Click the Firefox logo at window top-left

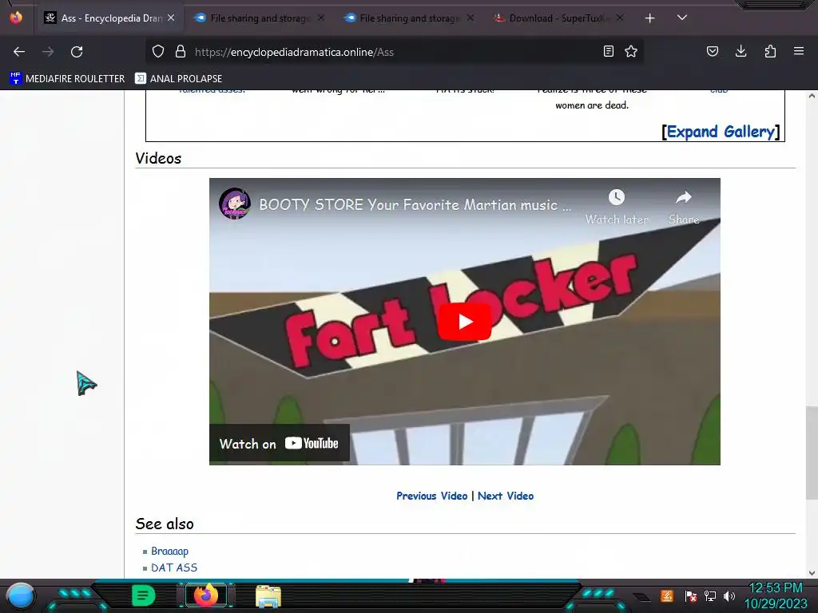tap(16, 18)
